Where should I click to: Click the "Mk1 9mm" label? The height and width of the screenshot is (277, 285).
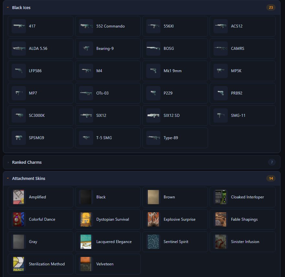pos(172,71)
